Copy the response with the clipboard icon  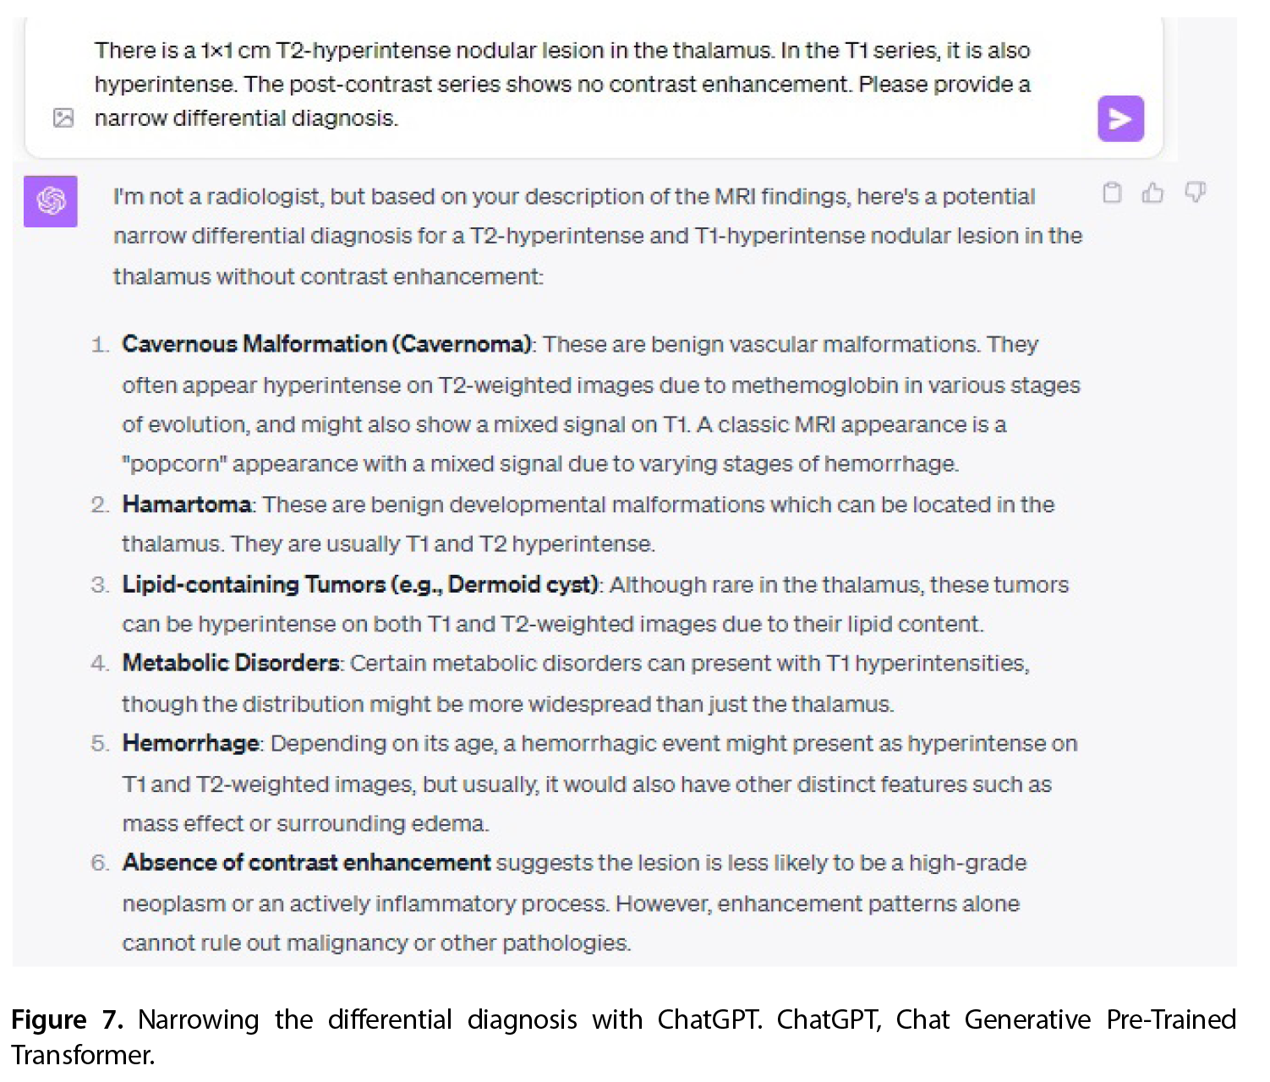pyautogui.click(x=1112, y=194)
